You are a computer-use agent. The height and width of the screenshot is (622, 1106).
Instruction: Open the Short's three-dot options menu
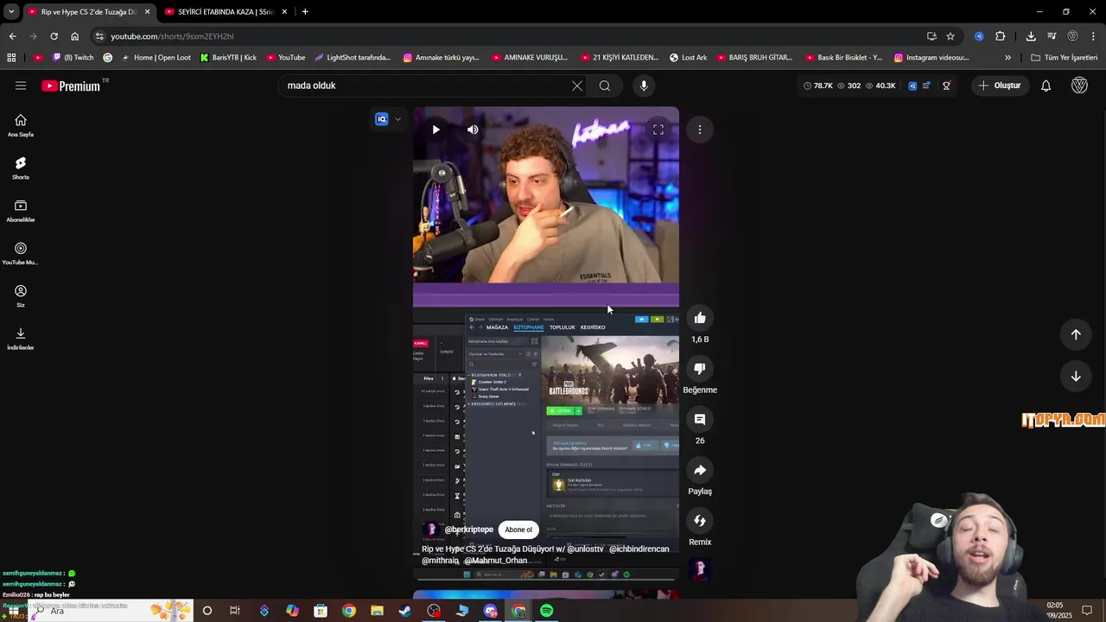click(x=700, y=130)
